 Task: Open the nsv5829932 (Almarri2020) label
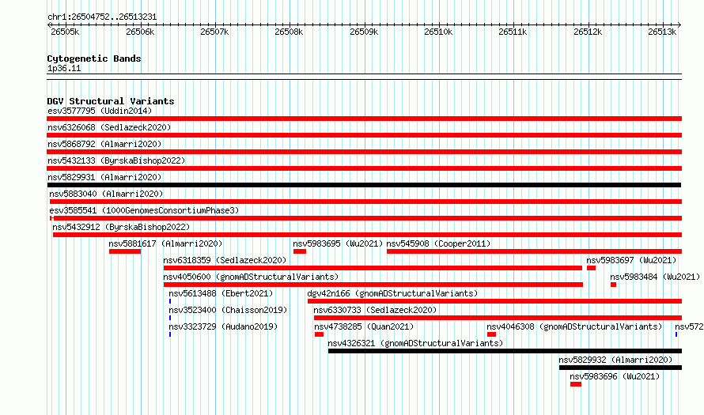tap(615, 360)
